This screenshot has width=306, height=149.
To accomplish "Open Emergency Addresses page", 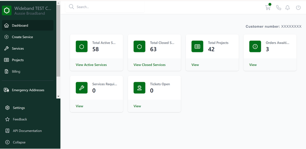I will (28, 90).
